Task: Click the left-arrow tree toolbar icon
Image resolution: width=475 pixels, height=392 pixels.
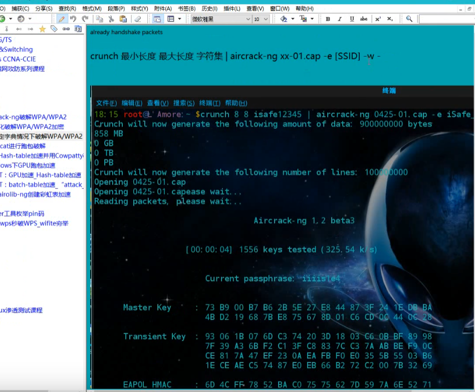Action: 19,29
